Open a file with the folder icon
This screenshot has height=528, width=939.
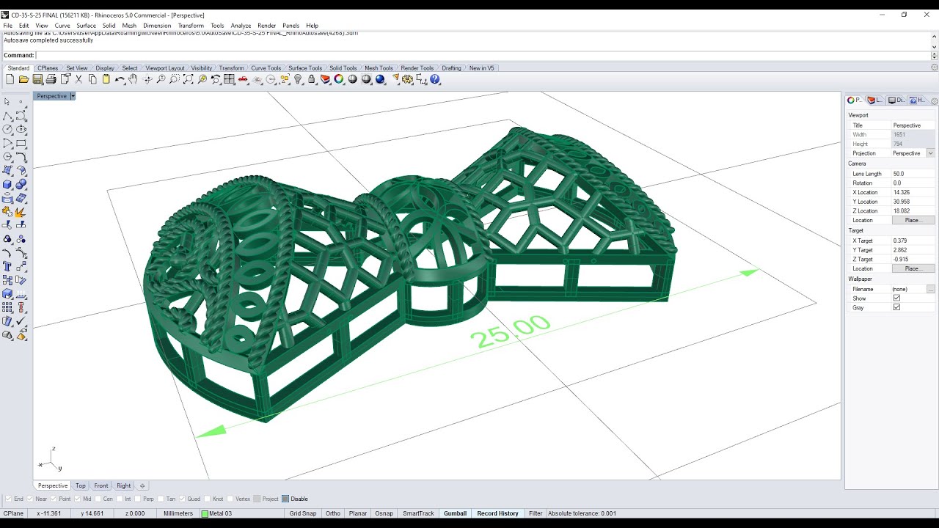point(23,79)
